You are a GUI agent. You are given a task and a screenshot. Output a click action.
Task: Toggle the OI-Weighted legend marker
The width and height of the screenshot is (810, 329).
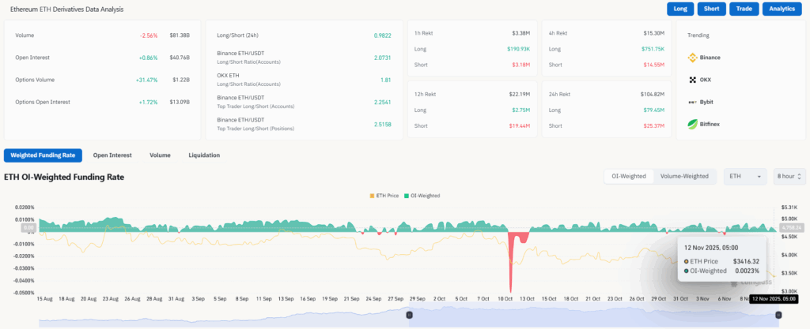tap(407, 195)
